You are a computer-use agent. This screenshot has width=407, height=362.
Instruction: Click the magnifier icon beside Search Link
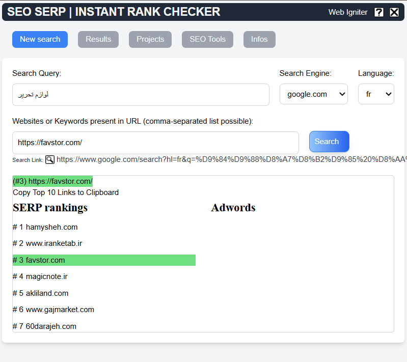click(x=50, y=159)
